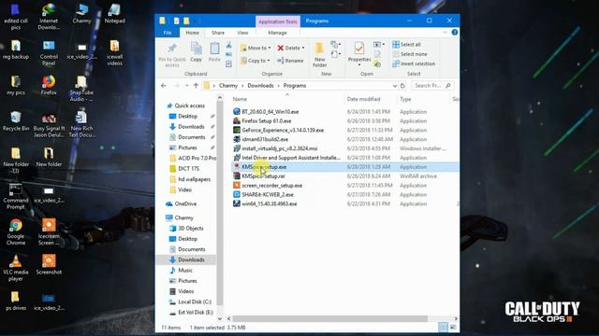Click the Refresh button by address bar

(x=402, y=86)
